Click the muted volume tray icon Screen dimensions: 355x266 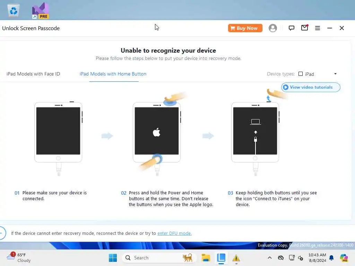(301, 258)
